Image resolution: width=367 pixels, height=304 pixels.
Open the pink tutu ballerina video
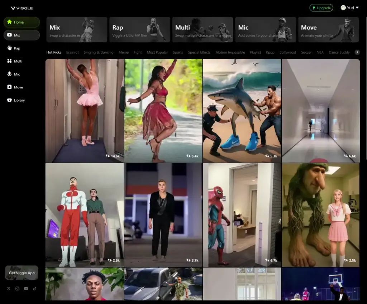85,111
